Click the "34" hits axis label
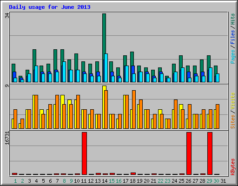 [x=7, y=15]
